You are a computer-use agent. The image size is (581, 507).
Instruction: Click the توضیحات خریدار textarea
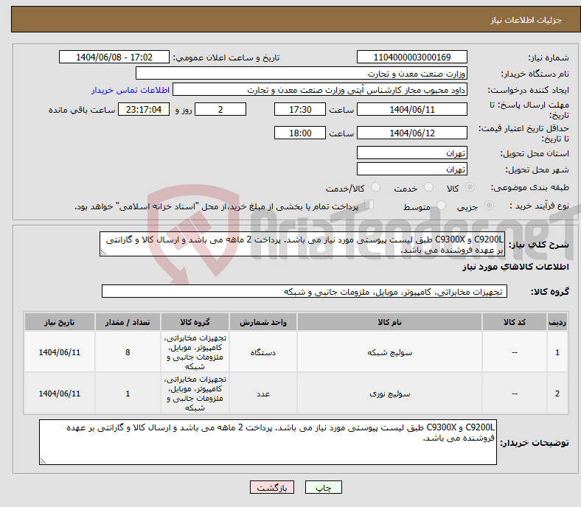tap(268, 442)
